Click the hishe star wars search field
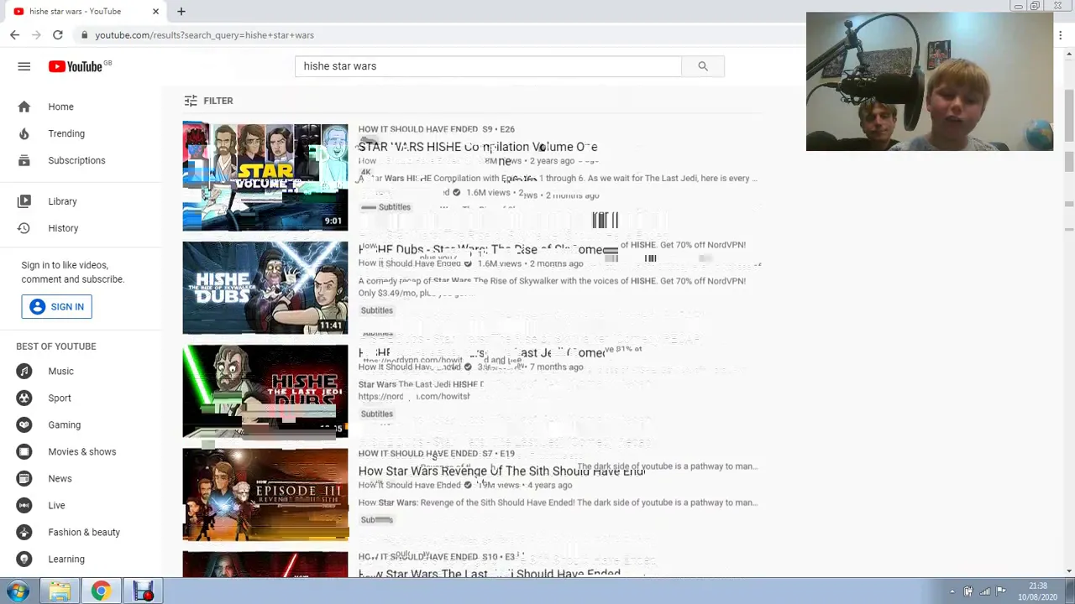Viewport: 1075px width, 604px height. (x=488, y=66)
